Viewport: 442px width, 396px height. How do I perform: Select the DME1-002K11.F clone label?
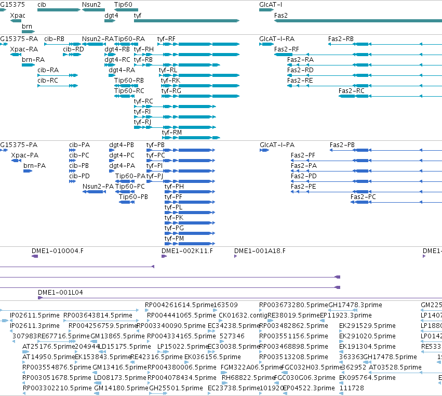coord(187,251)
